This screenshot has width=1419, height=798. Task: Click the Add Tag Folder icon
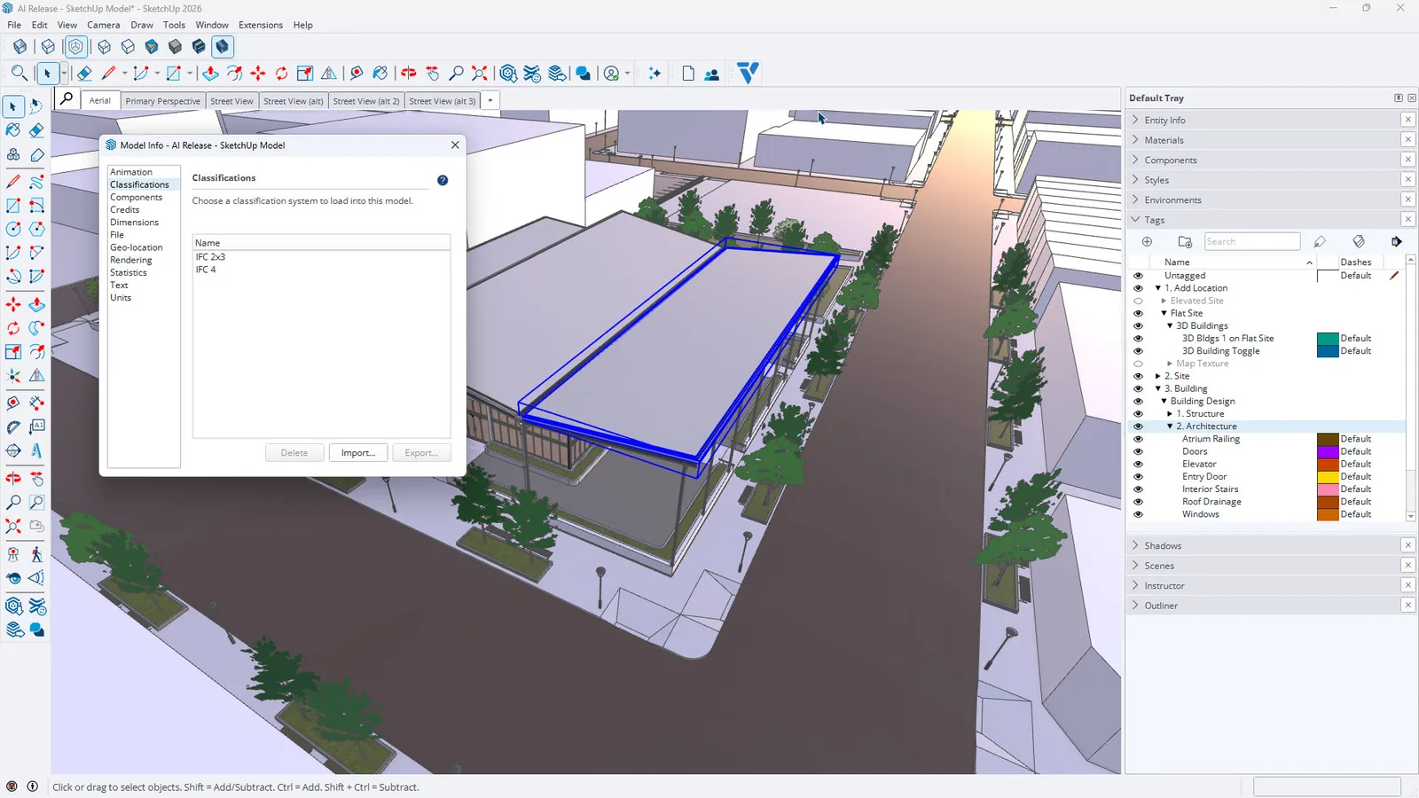[x=1185, y=241]
